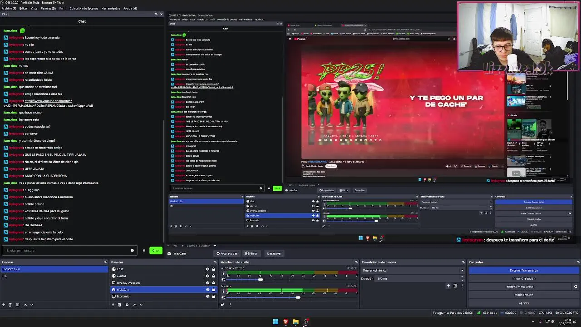This screenshot has width=581, height=327.
Task: Click Desactivar button in source toolbar
Action: click(x=274, y=253)
